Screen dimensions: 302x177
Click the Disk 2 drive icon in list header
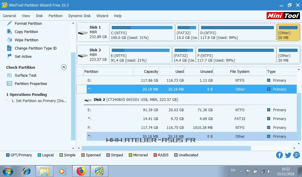(88, 100)
